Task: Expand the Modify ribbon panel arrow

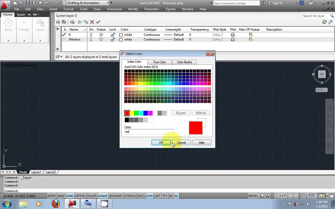Action: pyautogui.click(x=24, y=41)
